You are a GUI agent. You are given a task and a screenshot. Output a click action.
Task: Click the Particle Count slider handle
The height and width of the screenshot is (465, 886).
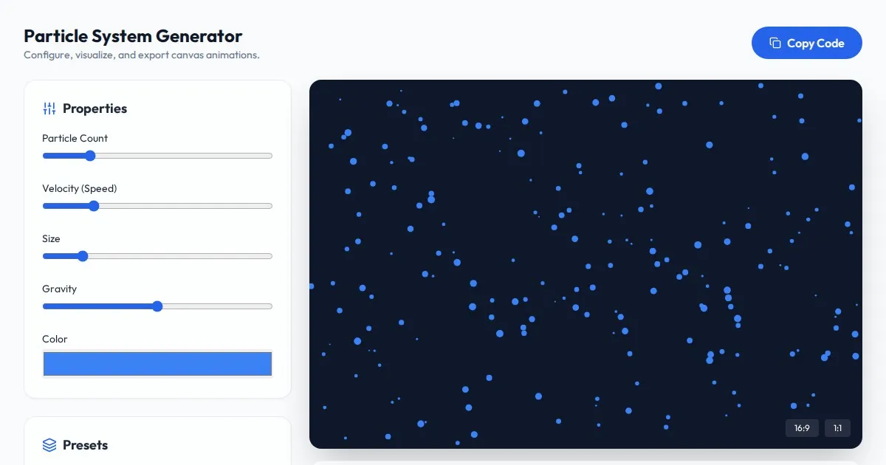coord(90,156)
